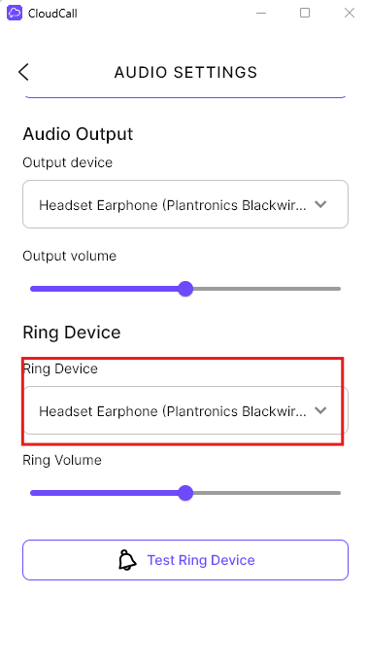This screenshot has width=368, height=666.
Task: Click the bell icon on Test Ring button
Action: click(127, 560)
